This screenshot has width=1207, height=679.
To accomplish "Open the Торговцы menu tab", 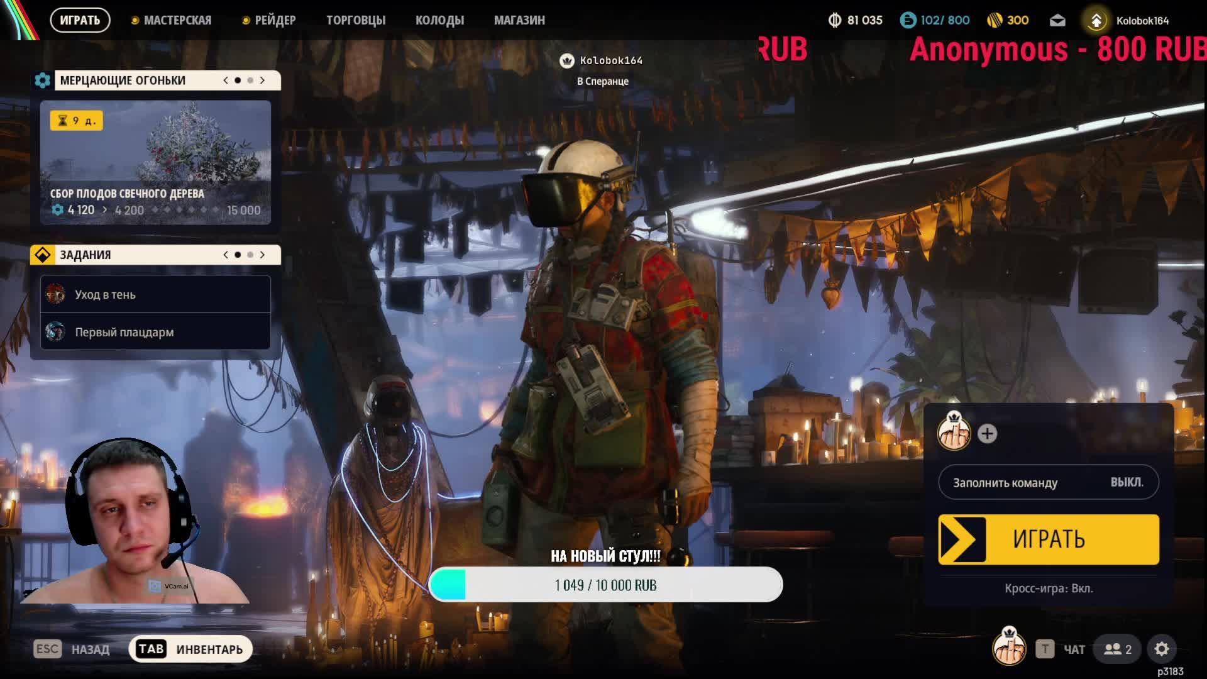I will [x=355, y=21].
